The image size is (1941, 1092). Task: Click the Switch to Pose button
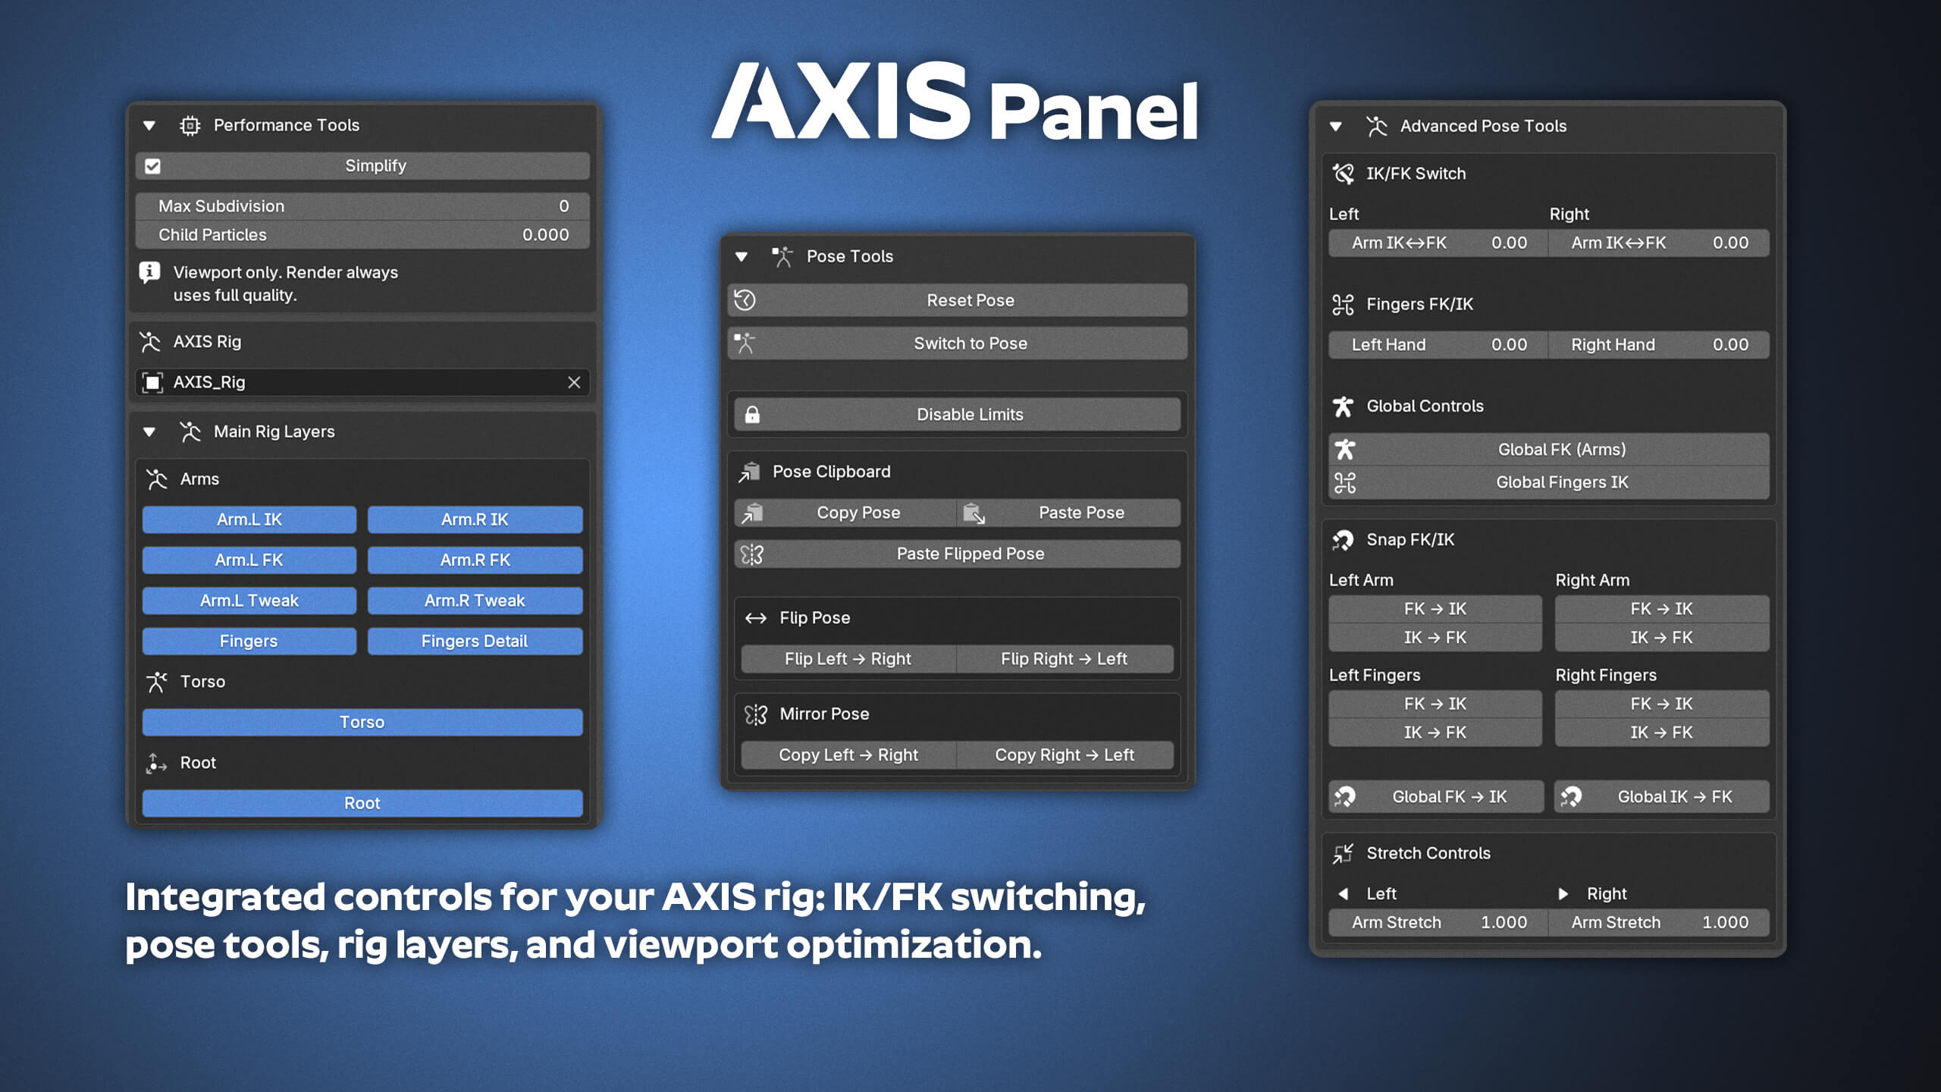click(958, 344)
